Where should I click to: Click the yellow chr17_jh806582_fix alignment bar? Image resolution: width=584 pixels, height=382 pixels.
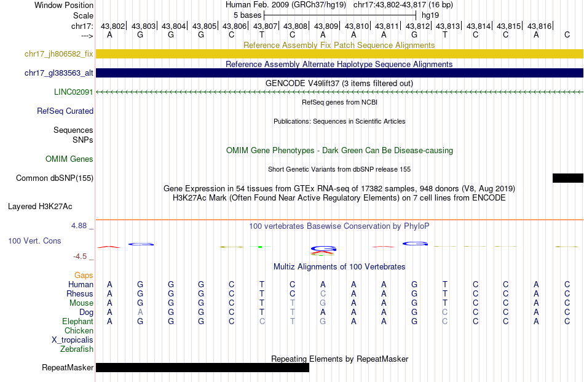pyautogui.click(x=340, y=54)
